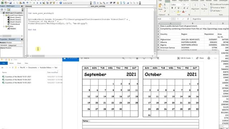Open the (General) object dropdown in code window
Screen dimensions: 229x129
coord(88,6)
